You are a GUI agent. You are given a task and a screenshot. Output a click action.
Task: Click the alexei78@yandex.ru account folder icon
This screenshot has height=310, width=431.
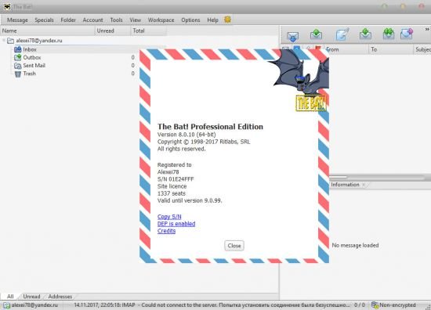(11, 41)
